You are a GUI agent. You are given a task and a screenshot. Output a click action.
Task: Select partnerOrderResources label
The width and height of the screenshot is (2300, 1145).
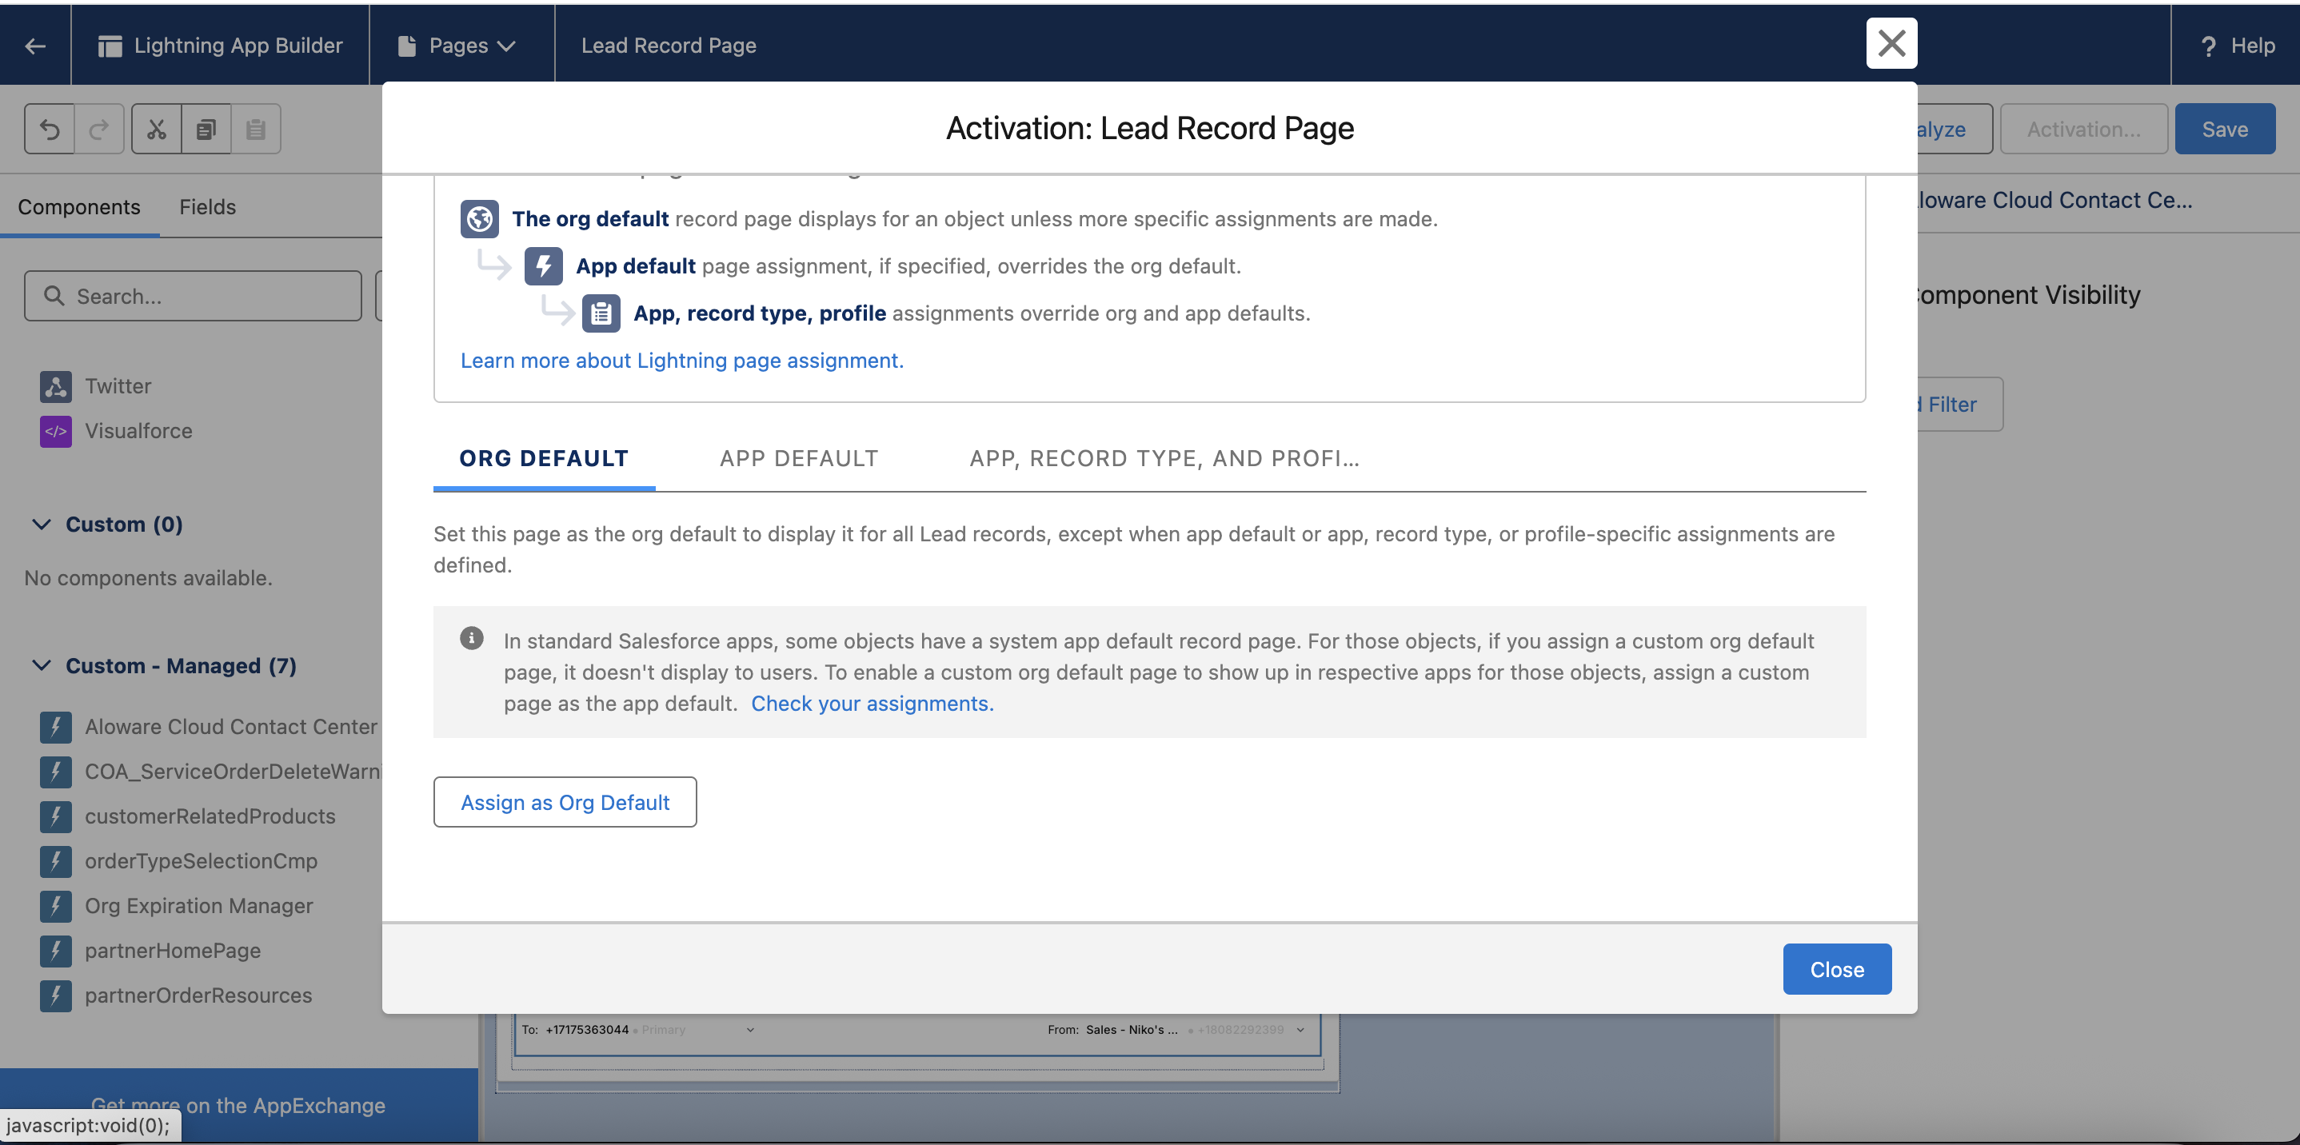coord(198,995)
